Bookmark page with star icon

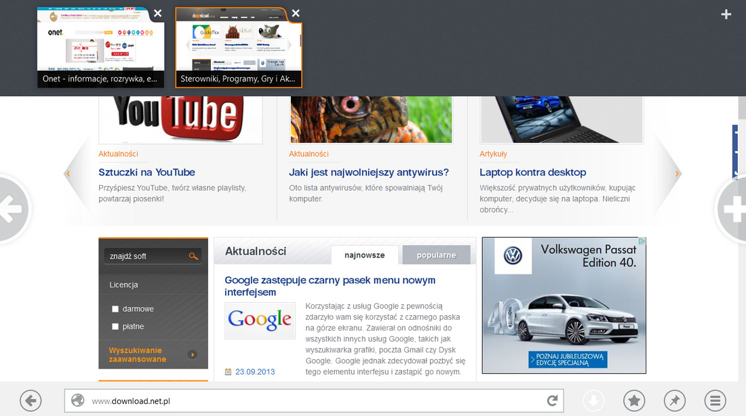click(x=634, y=401)
